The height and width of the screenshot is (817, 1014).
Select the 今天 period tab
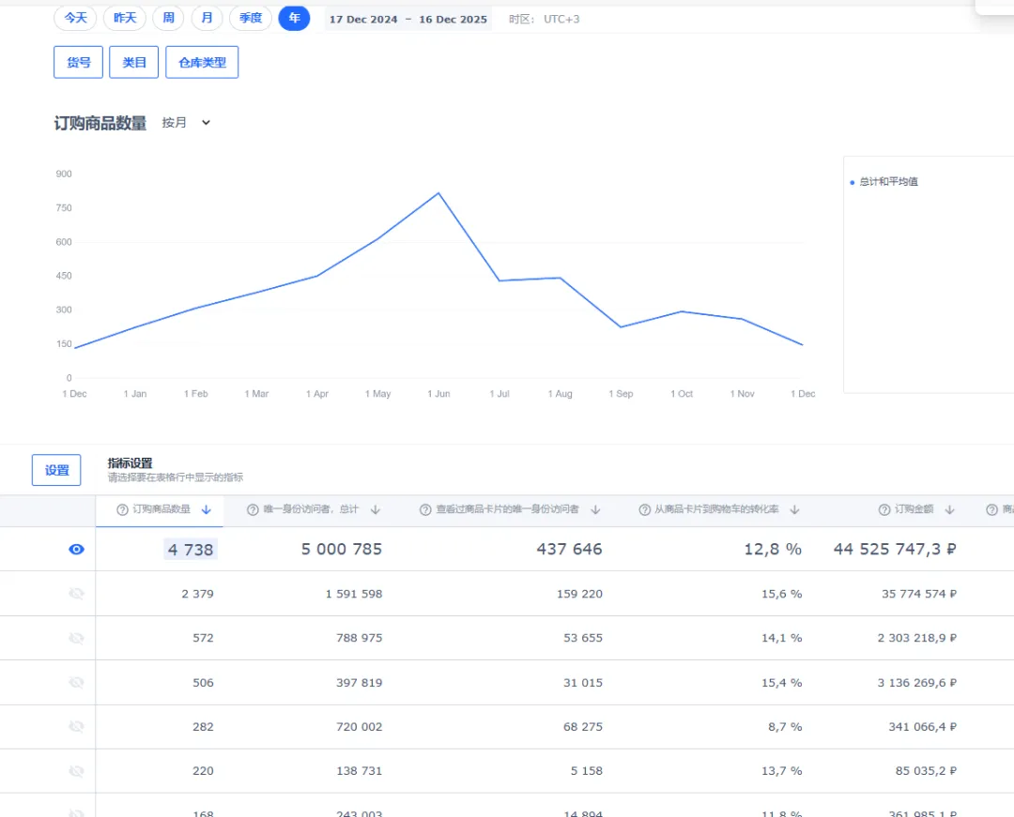75,18
